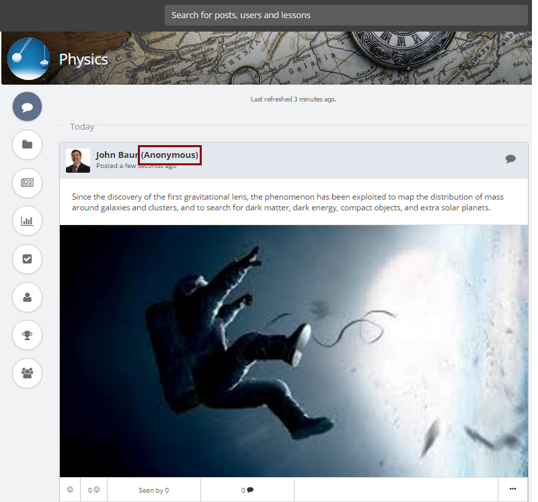Click the 'Last refreshed 3 minutes ago' text
538x502 pixels.
click(x=293, y=99)
